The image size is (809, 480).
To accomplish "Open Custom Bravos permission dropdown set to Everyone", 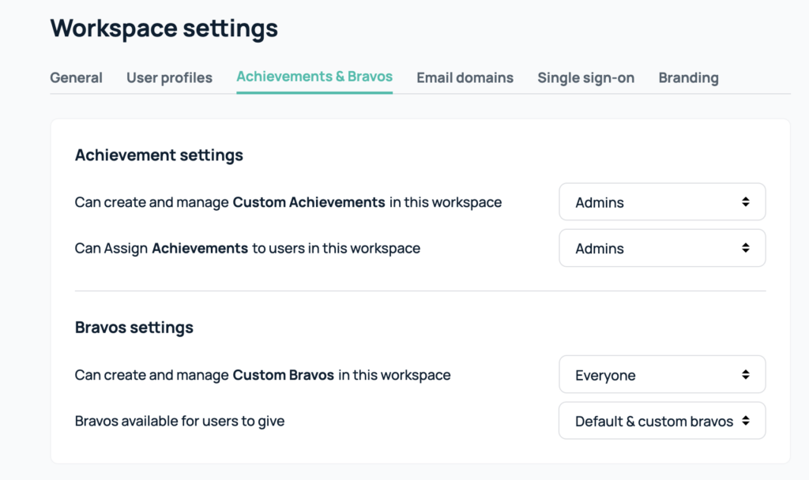I will (x=662, y=375).
